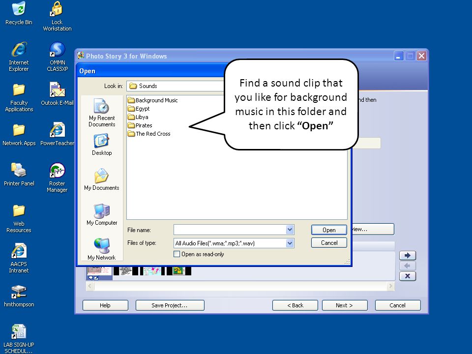Open the Printer Panel icon
The image size is (472, 354).
19,175
